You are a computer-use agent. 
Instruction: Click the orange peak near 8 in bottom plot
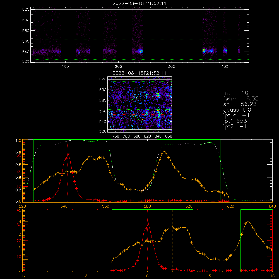click(x=248, y=221)
